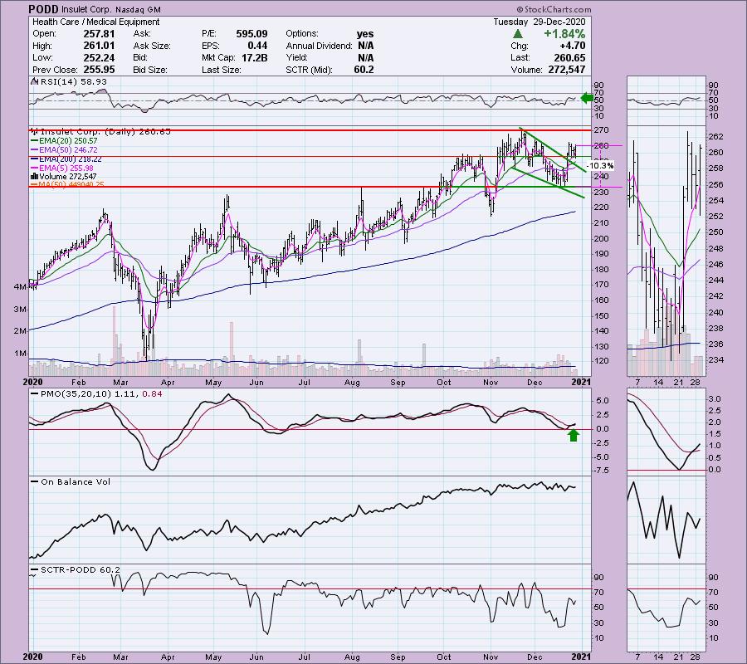
Task: Click the Insulet Corp. (Daily) price legend
Action: pos(101,131)
